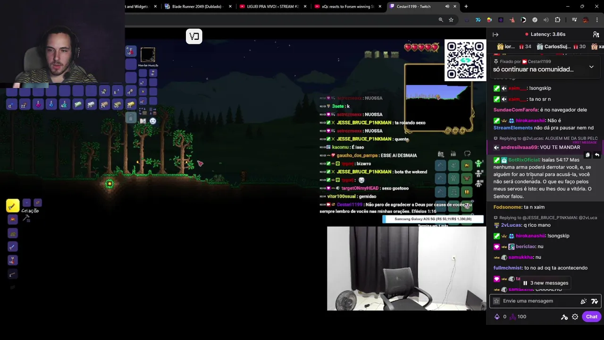Click 'Replying to @JESSE_BRUCE_P1NKMAN' reply header
The width and height of the screenshot is (604, 340).
point(545,218)
